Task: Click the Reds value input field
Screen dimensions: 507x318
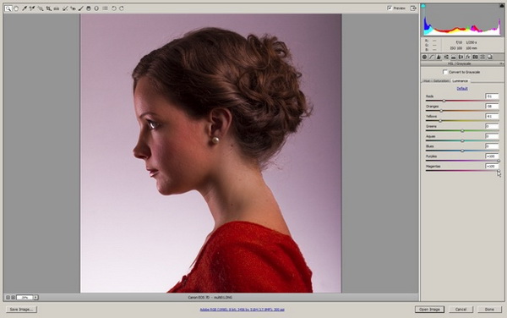Action: click(492, 96)
